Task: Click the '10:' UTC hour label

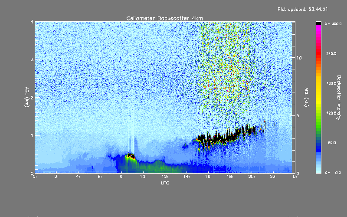Action: 143,177
